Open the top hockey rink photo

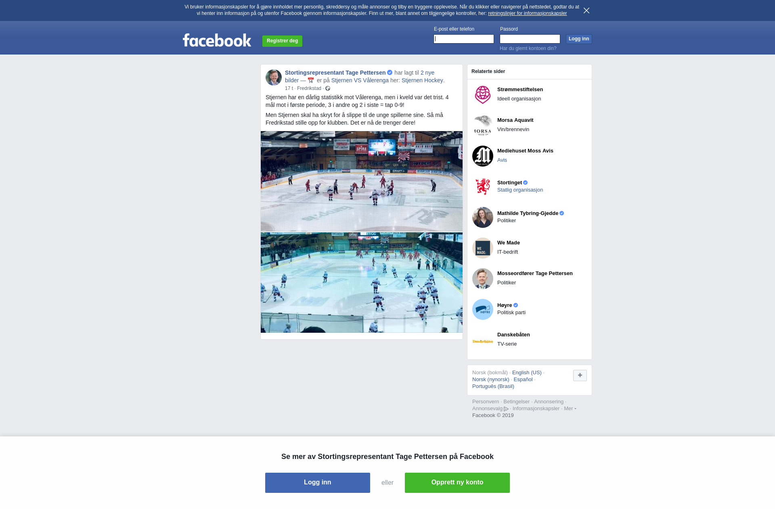click(362, 181)
